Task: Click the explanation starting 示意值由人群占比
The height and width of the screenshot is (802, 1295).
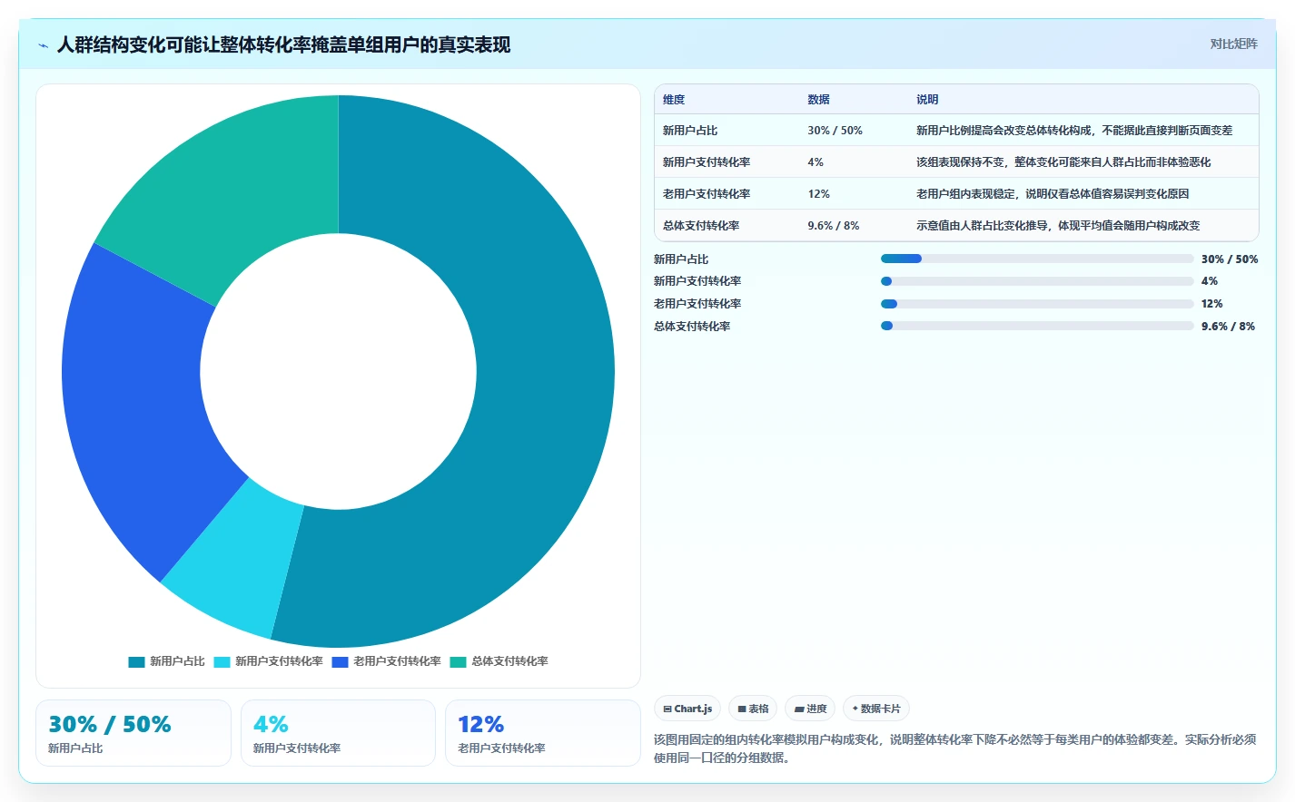Action: (x=1058, y=226)
